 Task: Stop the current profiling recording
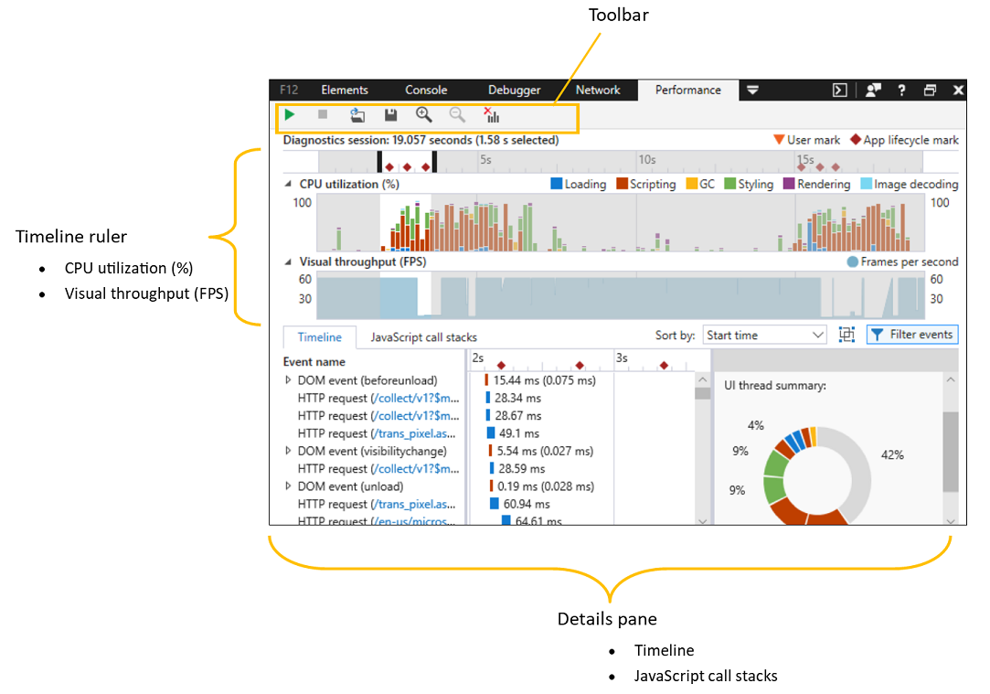pyautogui.click(x=322, y=114)
